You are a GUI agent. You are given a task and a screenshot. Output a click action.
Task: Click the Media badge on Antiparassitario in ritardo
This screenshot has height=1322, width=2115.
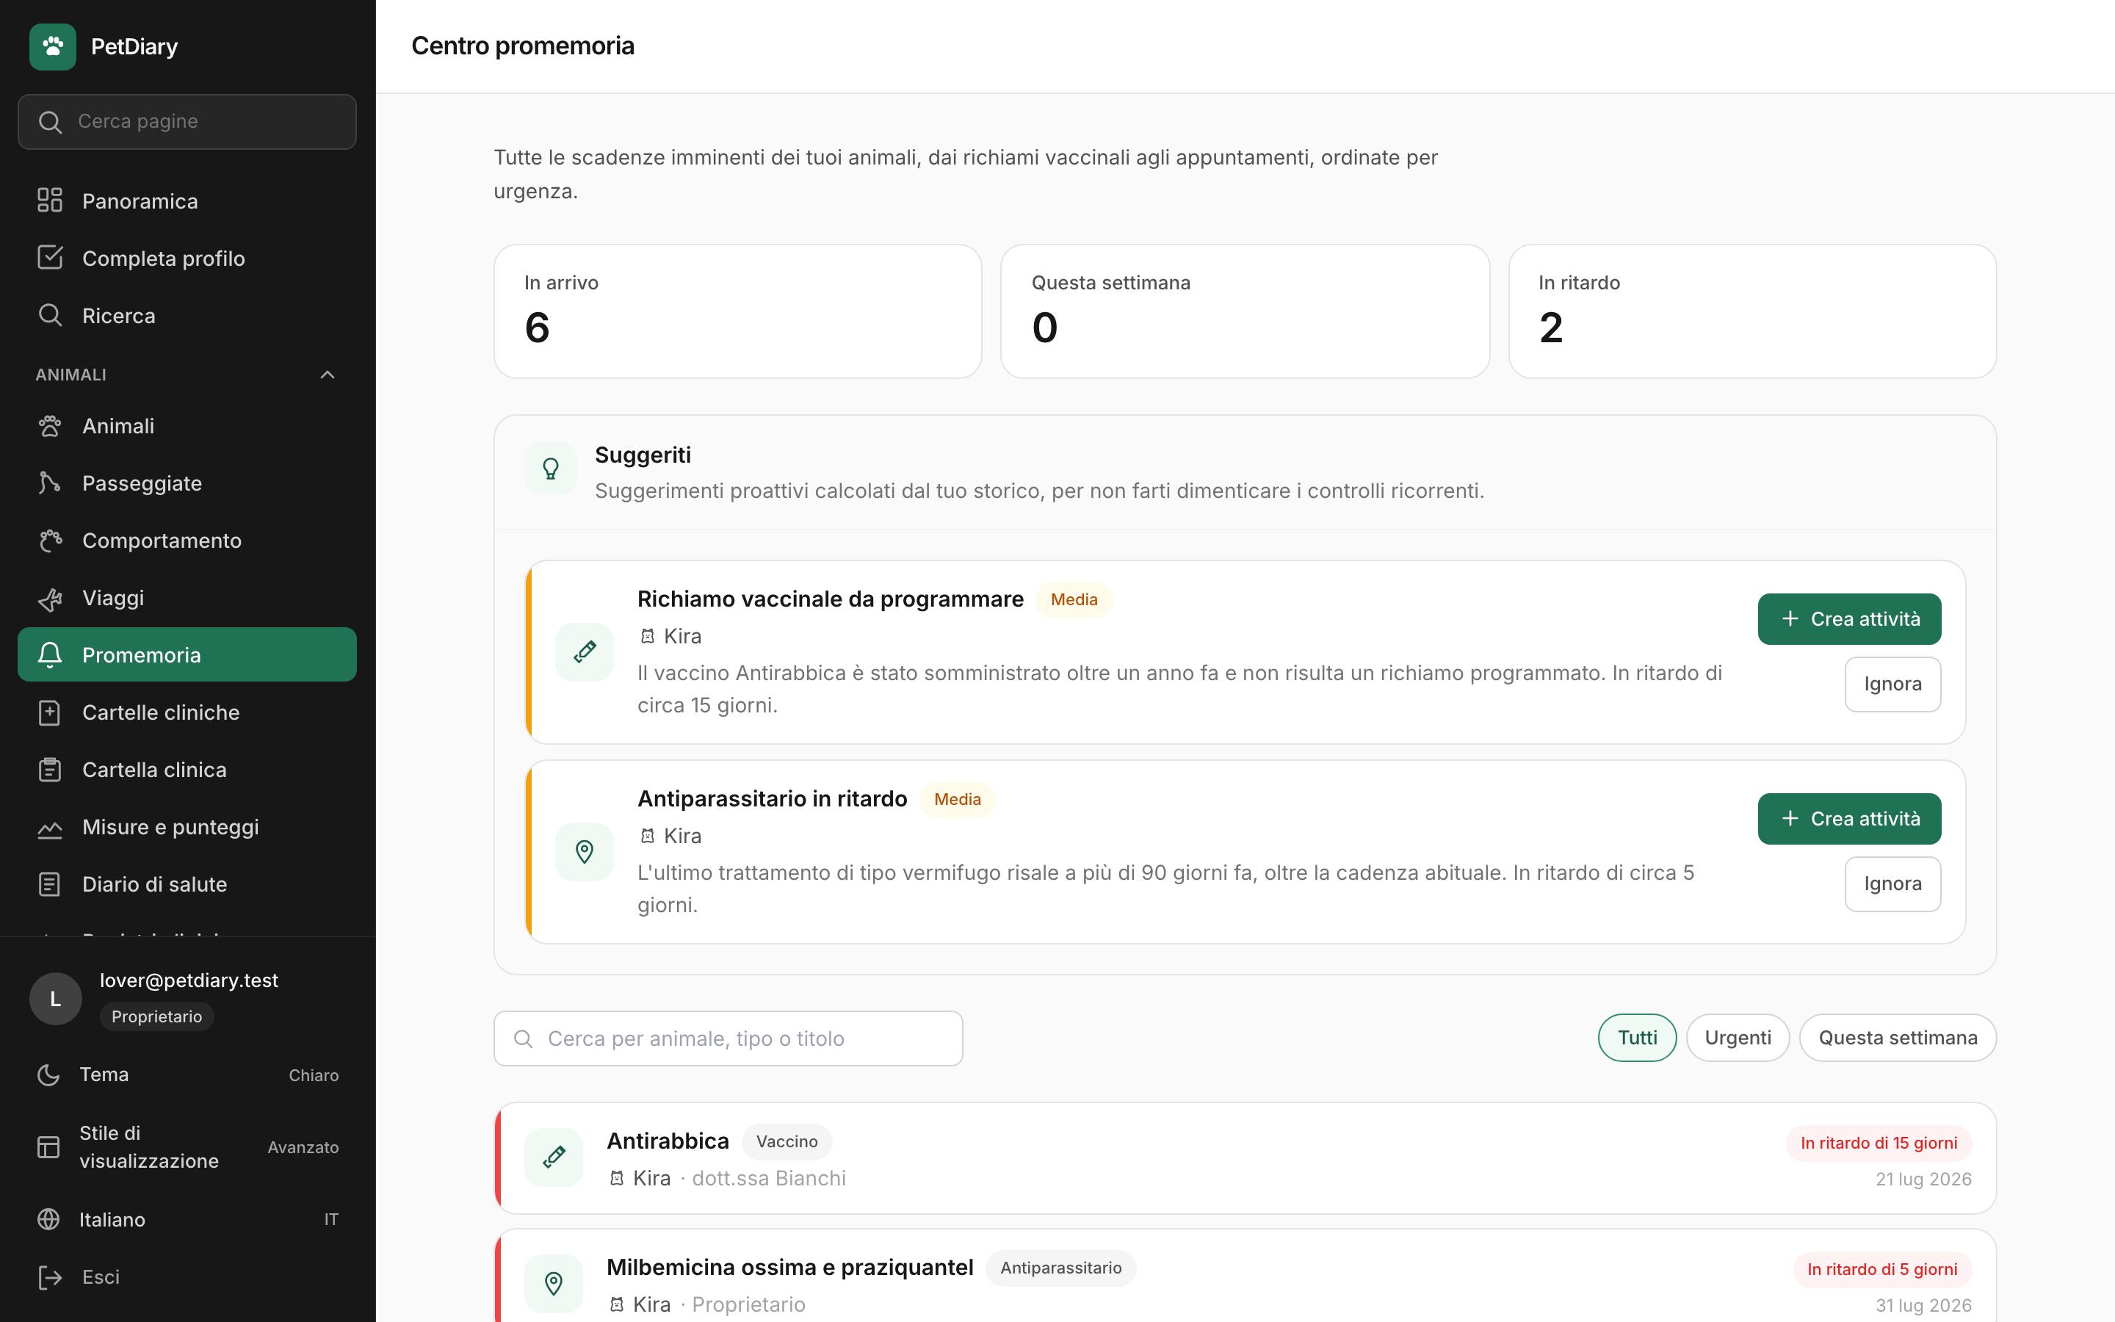coord(957,799)
